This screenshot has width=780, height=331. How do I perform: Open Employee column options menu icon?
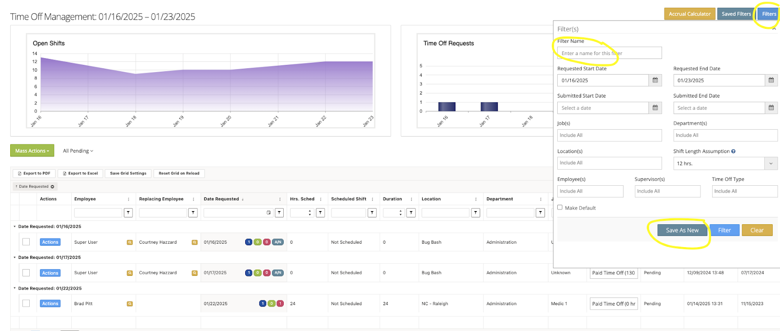(129, 199)
